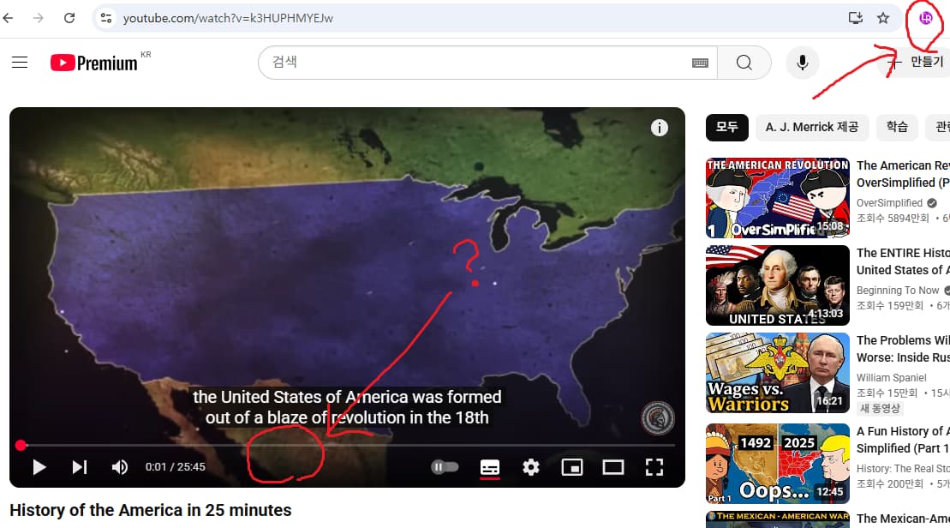The height and width of the screenshot is (528, 950).
Task: Click the magnifier search button
Action: 744,63
